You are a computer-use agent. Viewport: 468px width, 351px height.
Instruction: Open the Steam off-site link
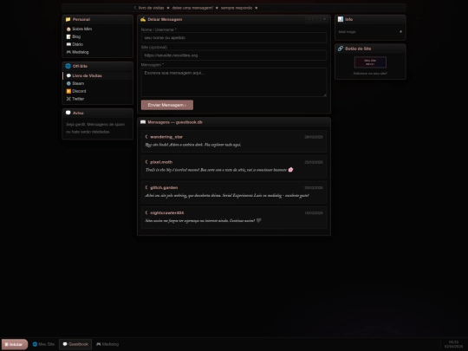click(98, 83)
